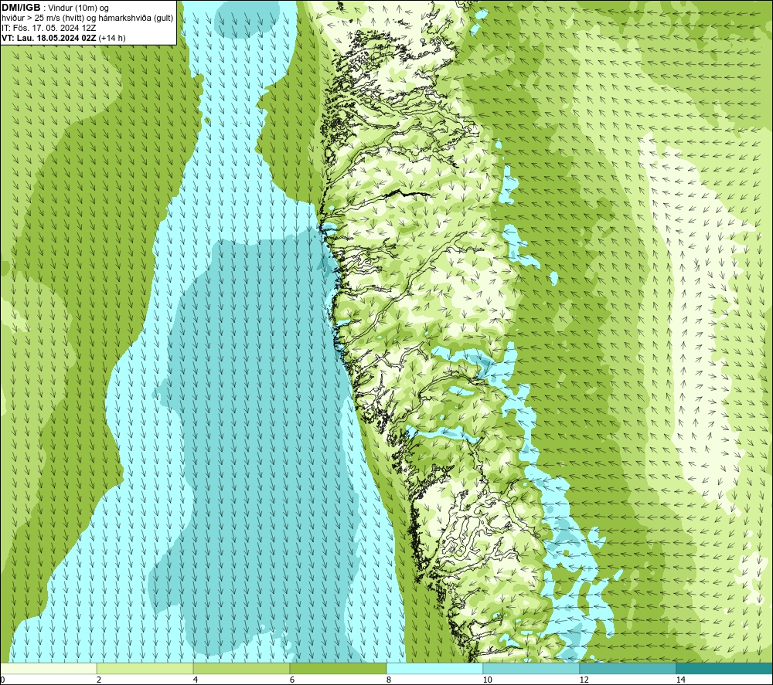Screen dimensions: 773x685
Task: Click the 'Vindur (10m) og' label
Action: [78, 8]
